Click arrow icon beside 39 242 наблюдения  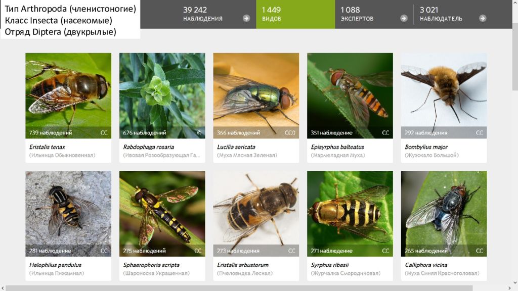[246, 19]
